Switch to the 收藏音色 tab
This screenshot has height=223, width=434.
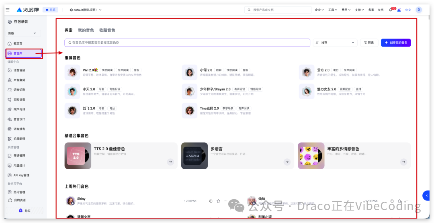[x=107, y=30]
